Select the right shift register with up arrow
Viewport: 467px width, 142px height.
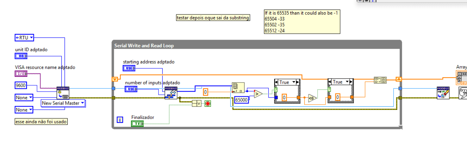coord(399,79)
